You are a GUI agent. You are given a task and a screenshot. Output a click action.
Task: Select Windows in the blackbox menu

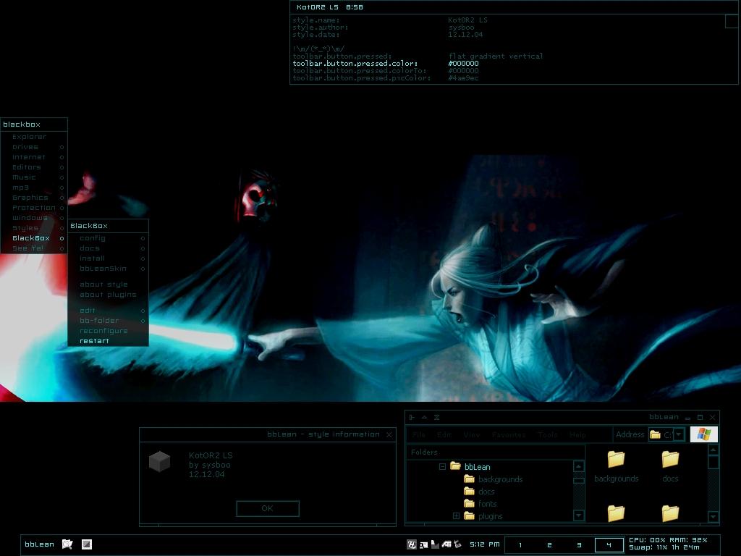pos(34,218)
